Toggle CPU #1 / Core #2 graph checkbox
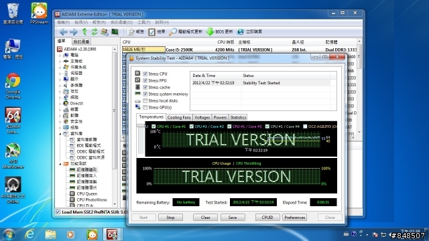 click(x=192, y=127)
